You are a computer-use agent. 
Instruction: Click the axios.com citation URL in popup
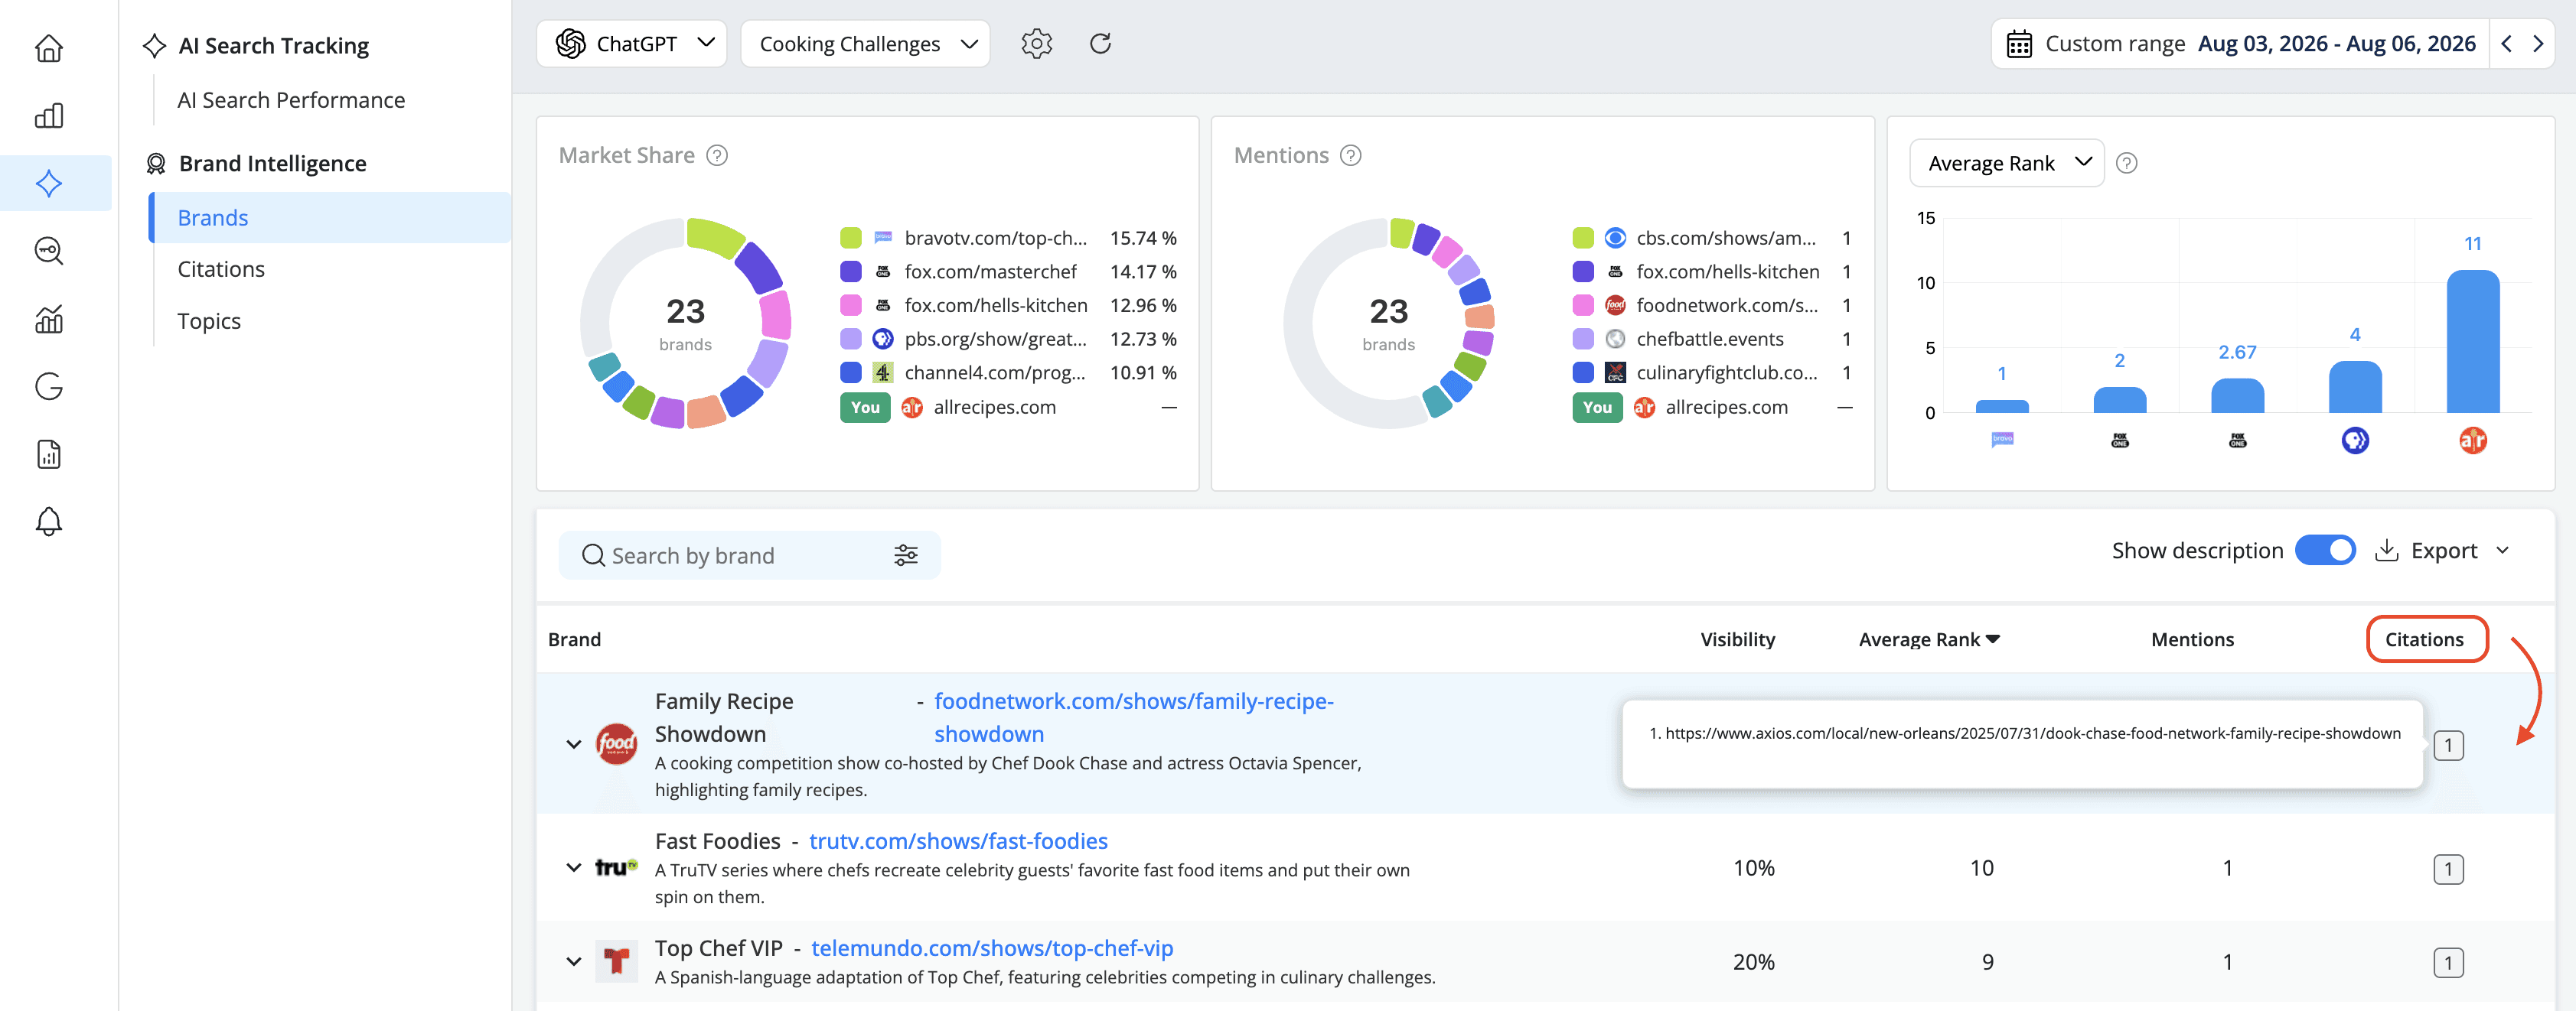2032,733
